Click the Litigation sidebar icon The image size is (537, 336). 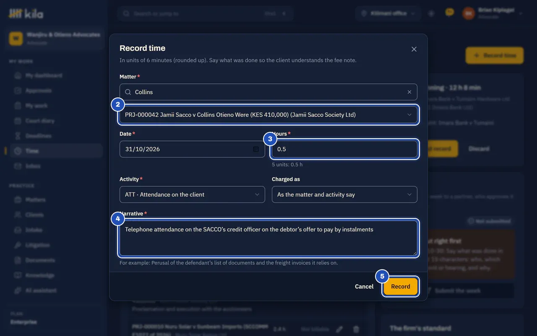point(18,245)
